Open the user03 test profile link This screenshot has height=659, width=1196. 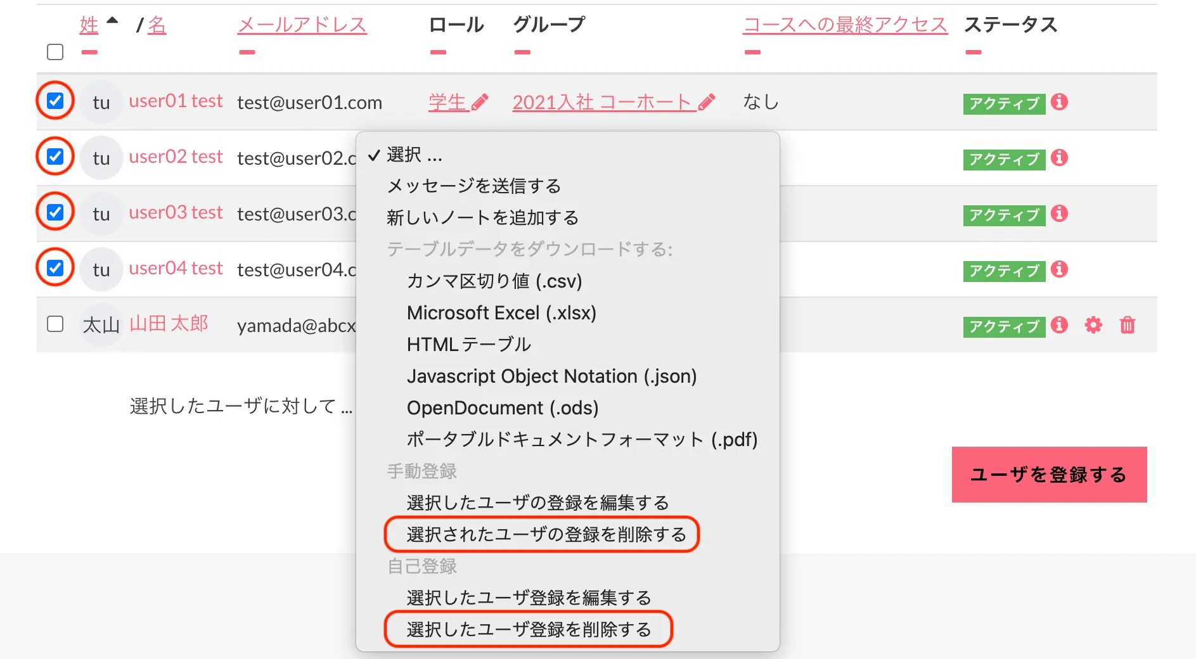pos(176,212)
